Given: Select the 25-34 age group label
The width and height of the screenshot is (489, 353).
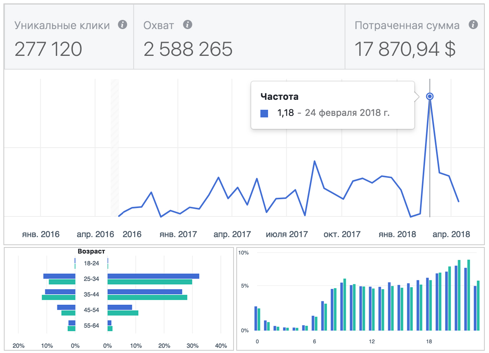Looking at the screenshot, I should coord(91,279).
